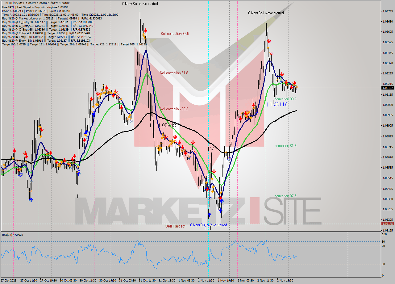Viewport: 395px width, 284px height.
Task: Select the 'Target100: 1.0758' targets line
Action: [x=74, y=44]
